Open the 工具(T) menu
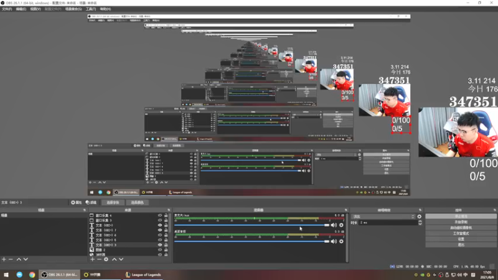 pos(90,9)
